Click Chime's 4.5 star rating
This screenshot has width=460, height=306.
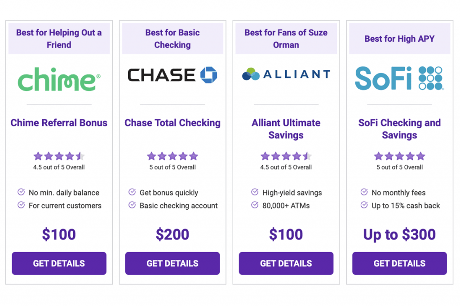point(59,156)
